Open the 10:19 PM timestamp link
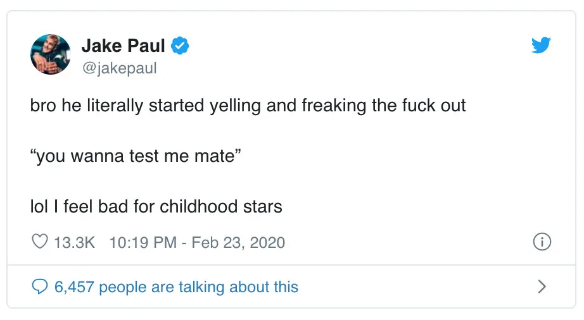 [143, 242]
